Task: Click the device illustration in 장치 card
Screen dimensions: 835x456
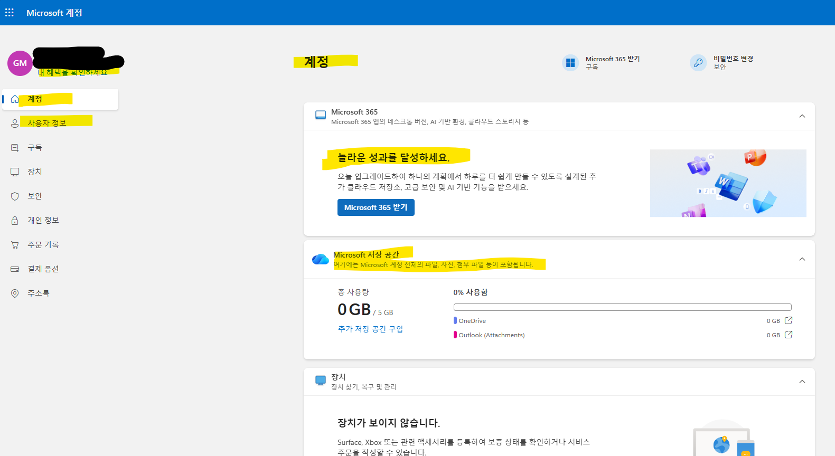Action: click(x=724, y=438)
